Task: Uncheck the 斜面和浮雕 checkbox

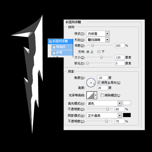Action: click(50, 41)
